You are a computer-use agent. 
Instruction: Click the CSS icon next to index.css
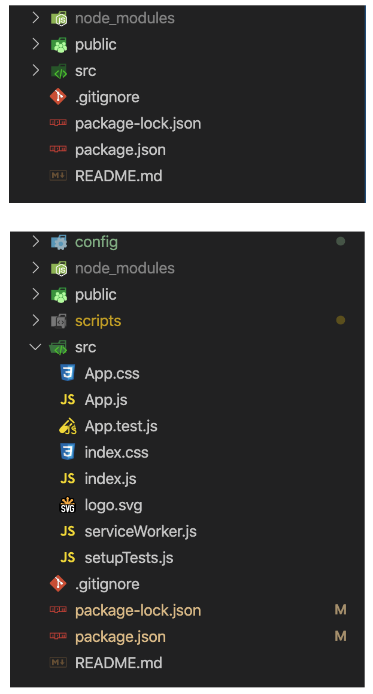click(67, 452)
